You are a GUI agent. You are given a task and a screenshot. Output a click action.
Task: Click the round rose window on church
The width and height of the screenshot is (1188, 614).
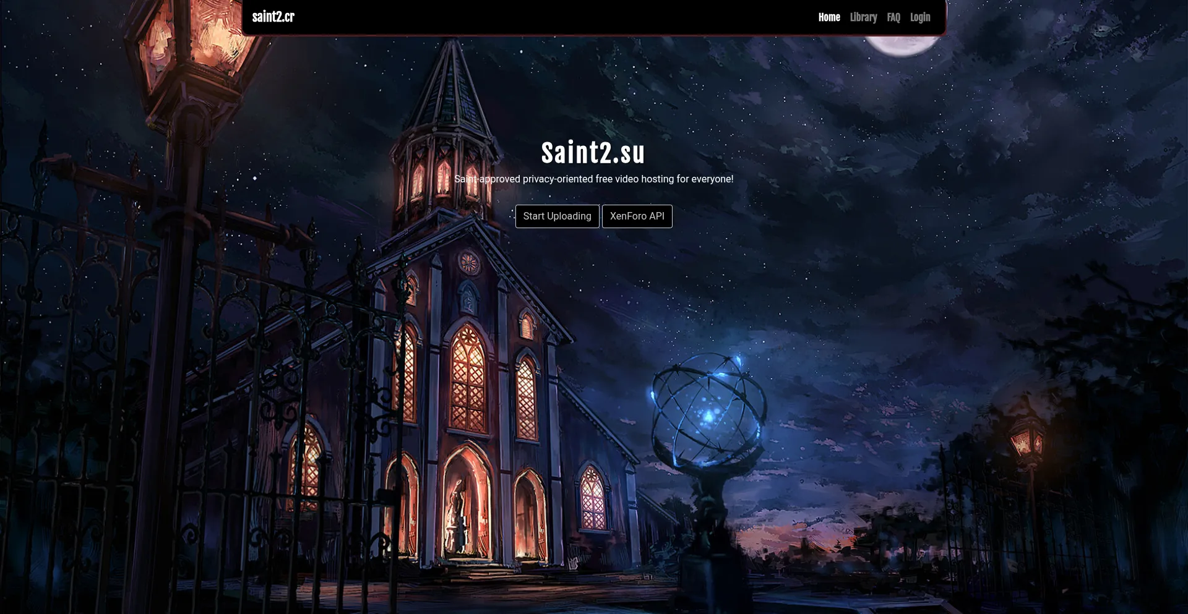(x=468, y=263)
